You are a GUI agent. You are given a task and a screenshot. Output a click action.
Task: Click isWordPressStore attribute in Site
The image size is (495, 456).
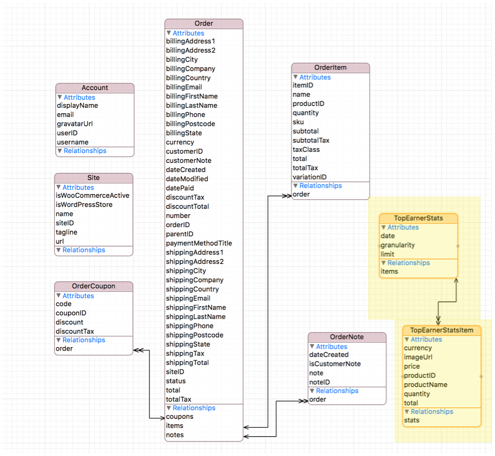(x=84, y=205)
